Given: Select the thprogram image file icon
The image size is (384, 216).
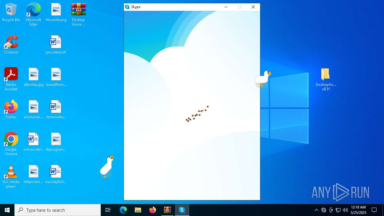Looking at the screenshot, I should (56, 142).
